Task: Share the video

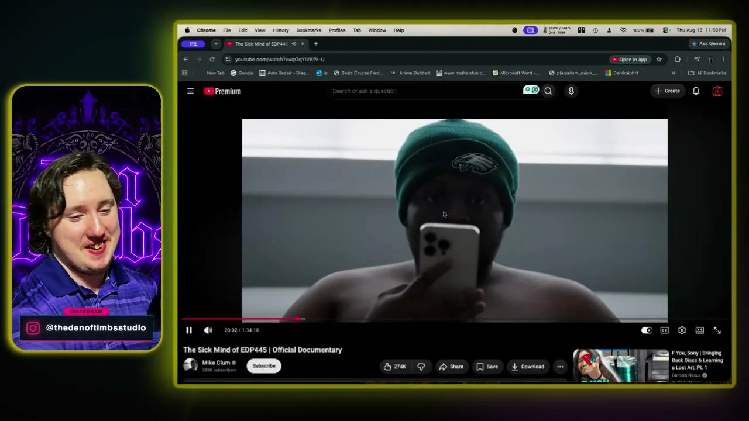Action: (x=451, y=367)
